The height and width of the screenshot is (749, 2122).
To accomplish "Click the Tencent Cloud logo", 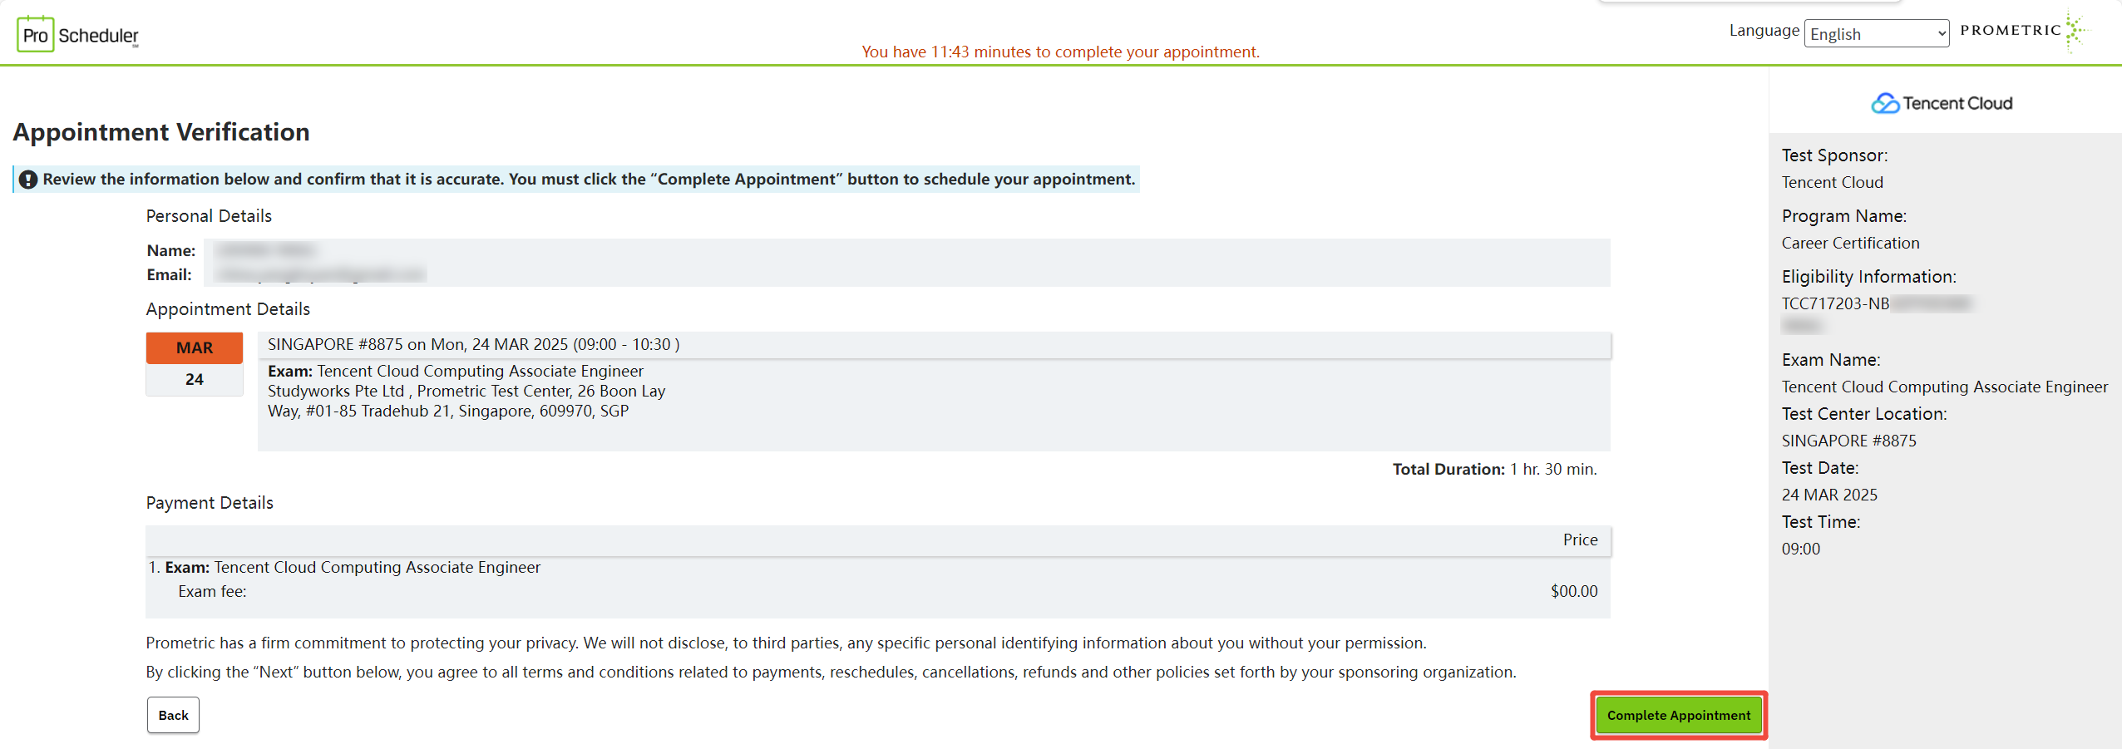I will [x=1942, y=103].
